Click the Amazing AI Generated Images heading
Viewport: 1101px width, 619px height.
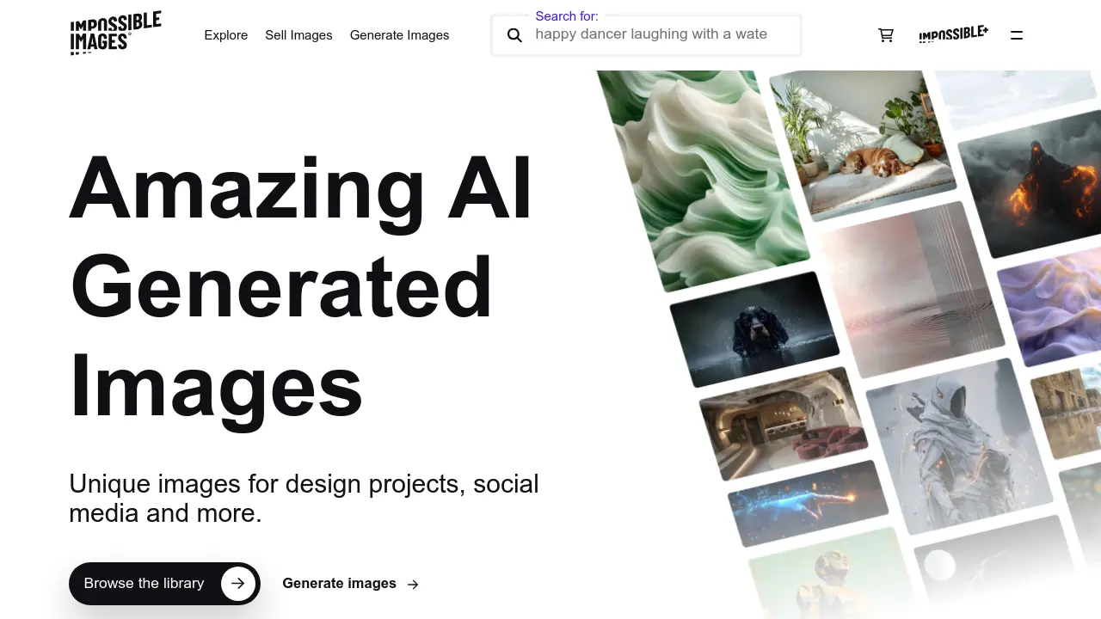coord(301,287)
